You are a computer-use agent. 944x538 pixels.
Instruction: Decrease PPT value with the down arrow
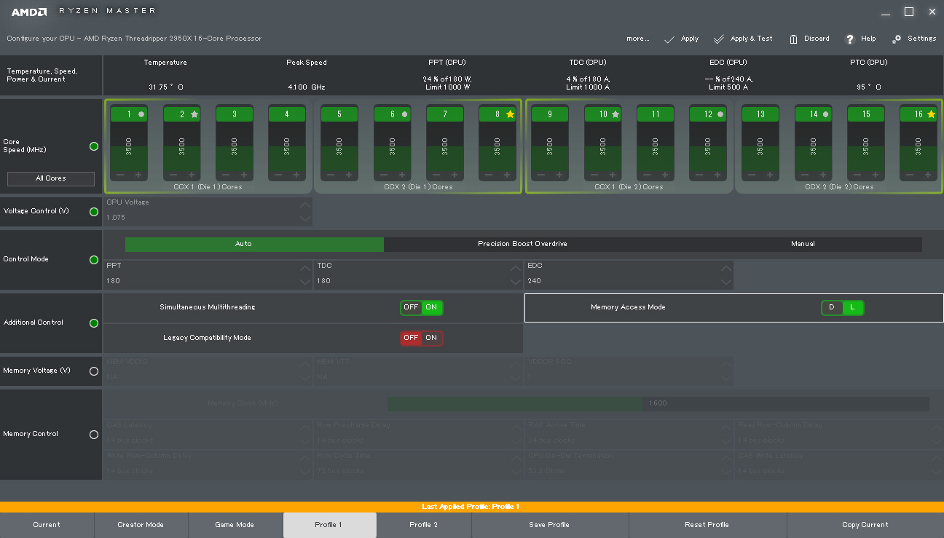click(304, 282)
